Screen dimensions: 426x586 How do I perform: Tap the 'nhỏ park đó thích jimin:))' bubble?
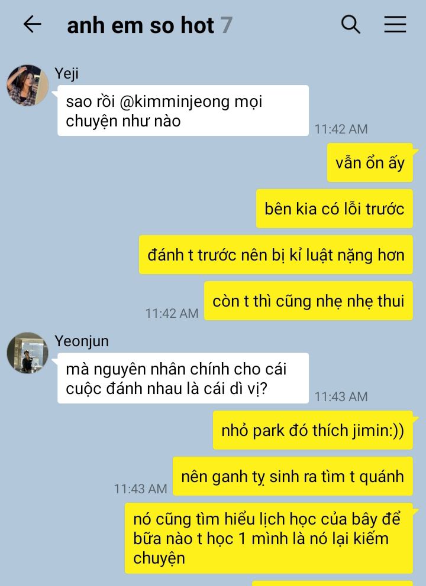(313, 430)
